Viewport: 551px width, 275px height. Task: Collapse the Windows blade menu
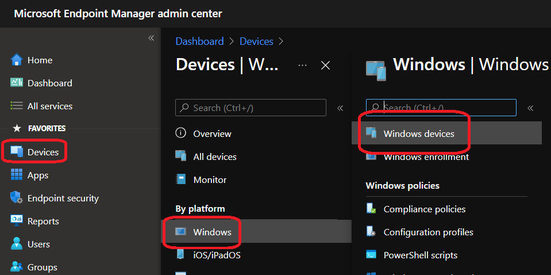530,108
